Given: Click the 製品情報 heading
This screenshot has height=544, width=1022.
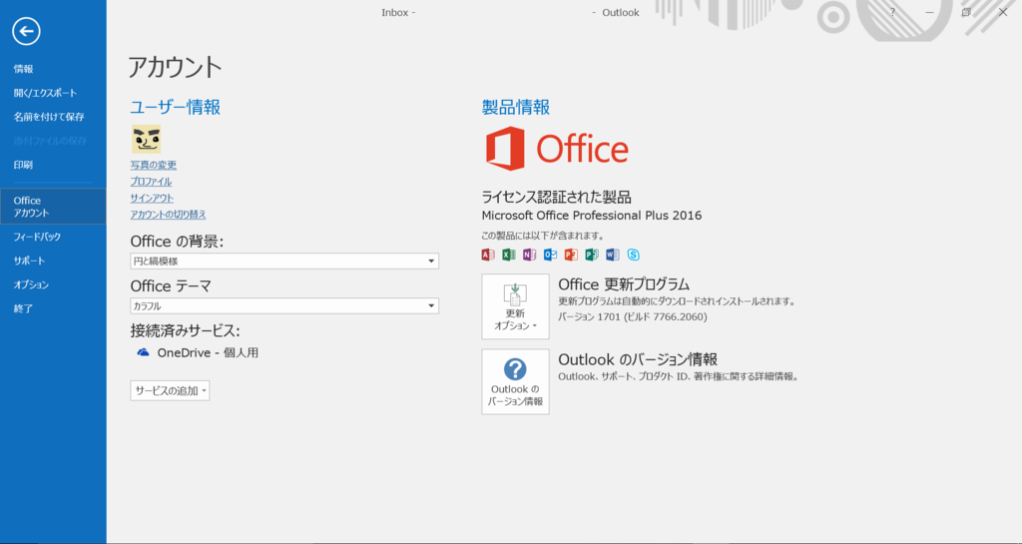Looking at the screenshot, I should click(x=516, y=107).
